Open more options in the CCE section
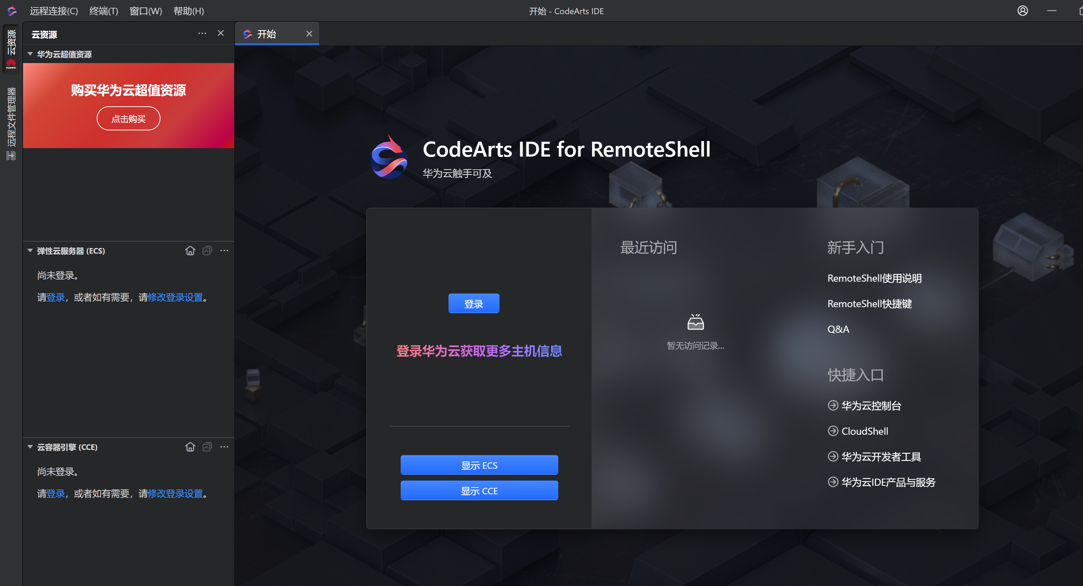1083x586 pixels. click(x=224, y=446)
